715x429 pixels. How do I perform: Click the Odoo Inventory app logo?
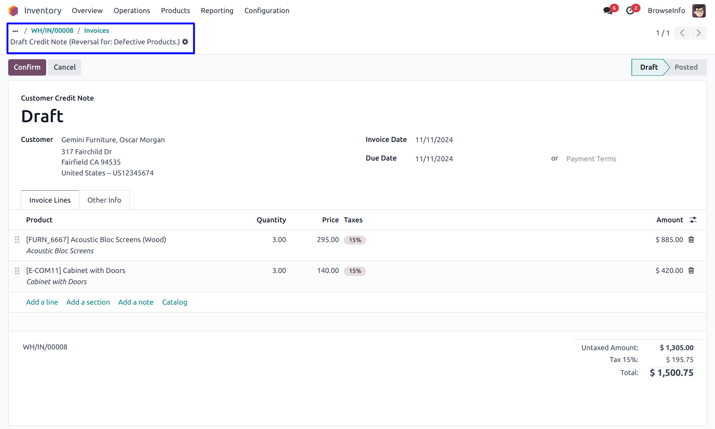(x=13, y=10)
